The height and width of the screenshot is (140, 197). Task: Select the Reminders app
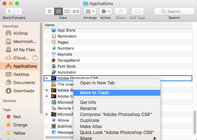118,36
